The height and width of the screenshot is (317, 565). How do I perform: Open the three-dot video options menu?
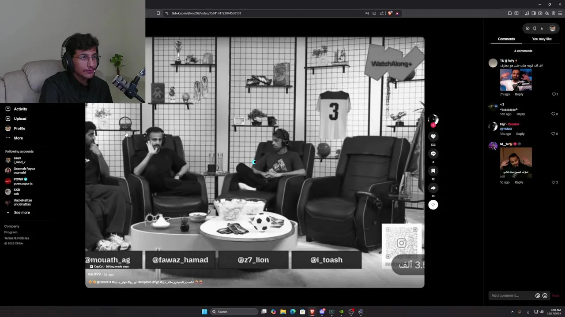(x=417, y=44)
